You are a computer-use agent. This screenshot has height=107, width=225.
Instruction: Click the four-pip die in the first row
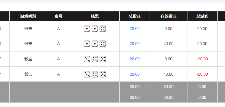point(103,29)
